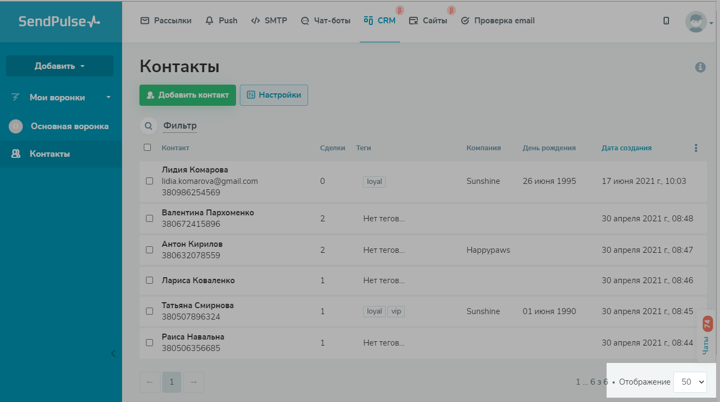Collapse the sidebar using the left arrow
Image resolution: width=720 pixels, height=402 pixels.
click(113, 353)
